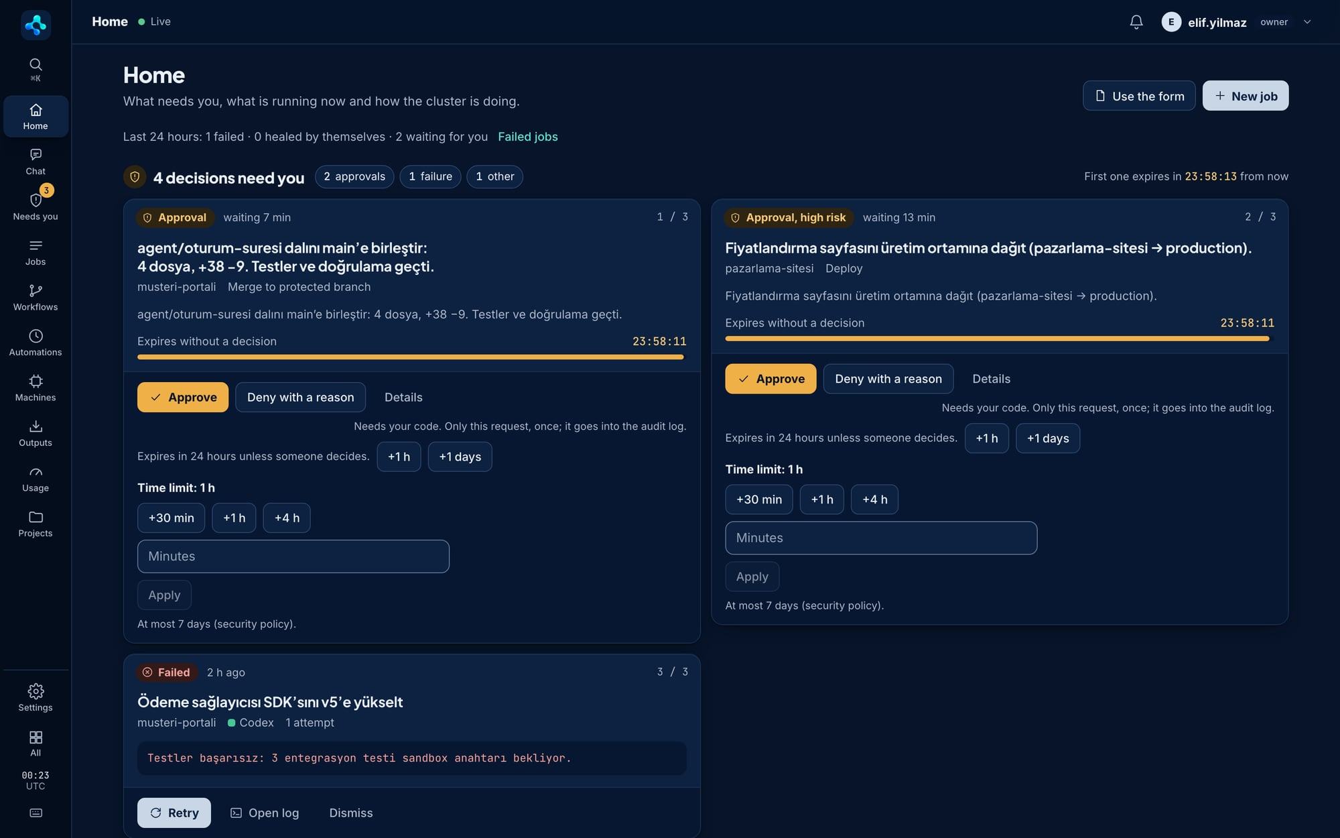Extend merge approval expiry by +1 days
Image resolution: width=1340 pixels, height=838 pixels.
pos(460,457)
